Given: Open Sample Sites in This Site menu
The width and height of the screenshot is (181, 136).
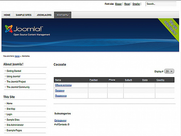Looking at the screenshot, I should [13, 120].
